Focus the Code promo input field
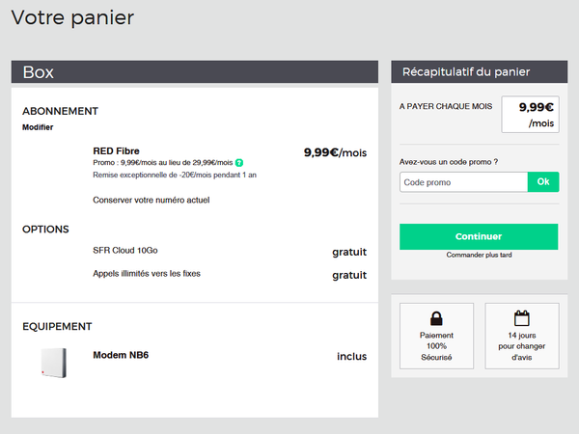The width and height of the screenshot is (579, 434). pyautogui.click(x=463, y=182)
